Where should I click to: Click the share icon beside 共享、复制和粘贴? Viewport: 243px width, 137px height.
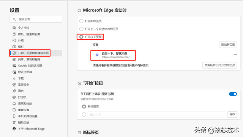[x=14, y=59]
